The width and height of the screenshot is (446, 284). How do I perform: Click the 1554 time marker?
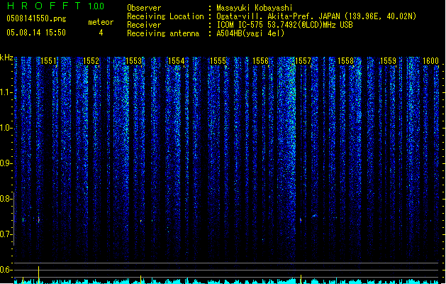coord(176,61)
